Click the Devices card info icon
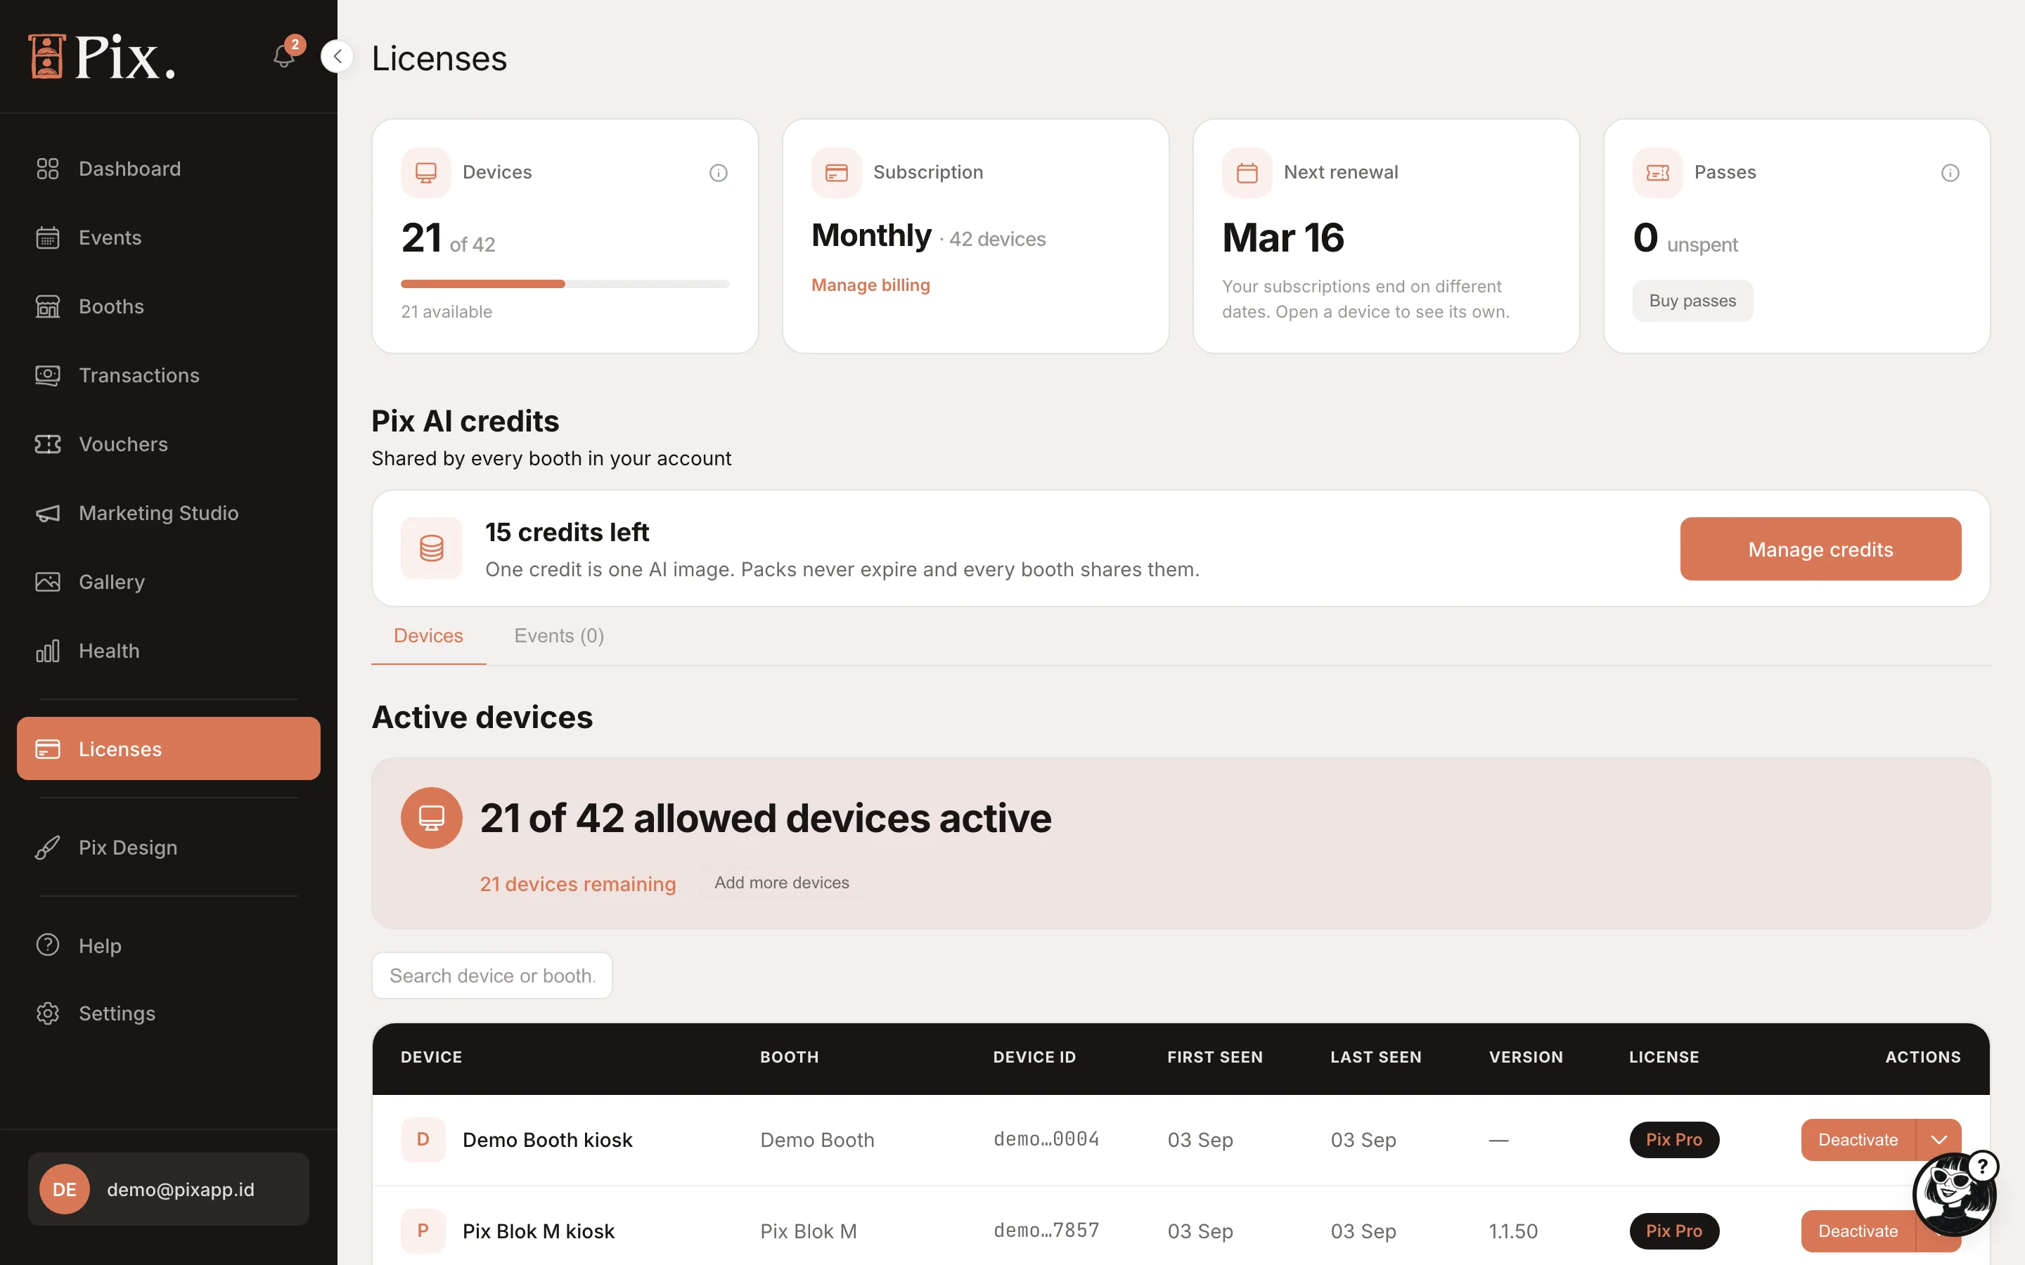The image size is (2025, 1265). 718,173
